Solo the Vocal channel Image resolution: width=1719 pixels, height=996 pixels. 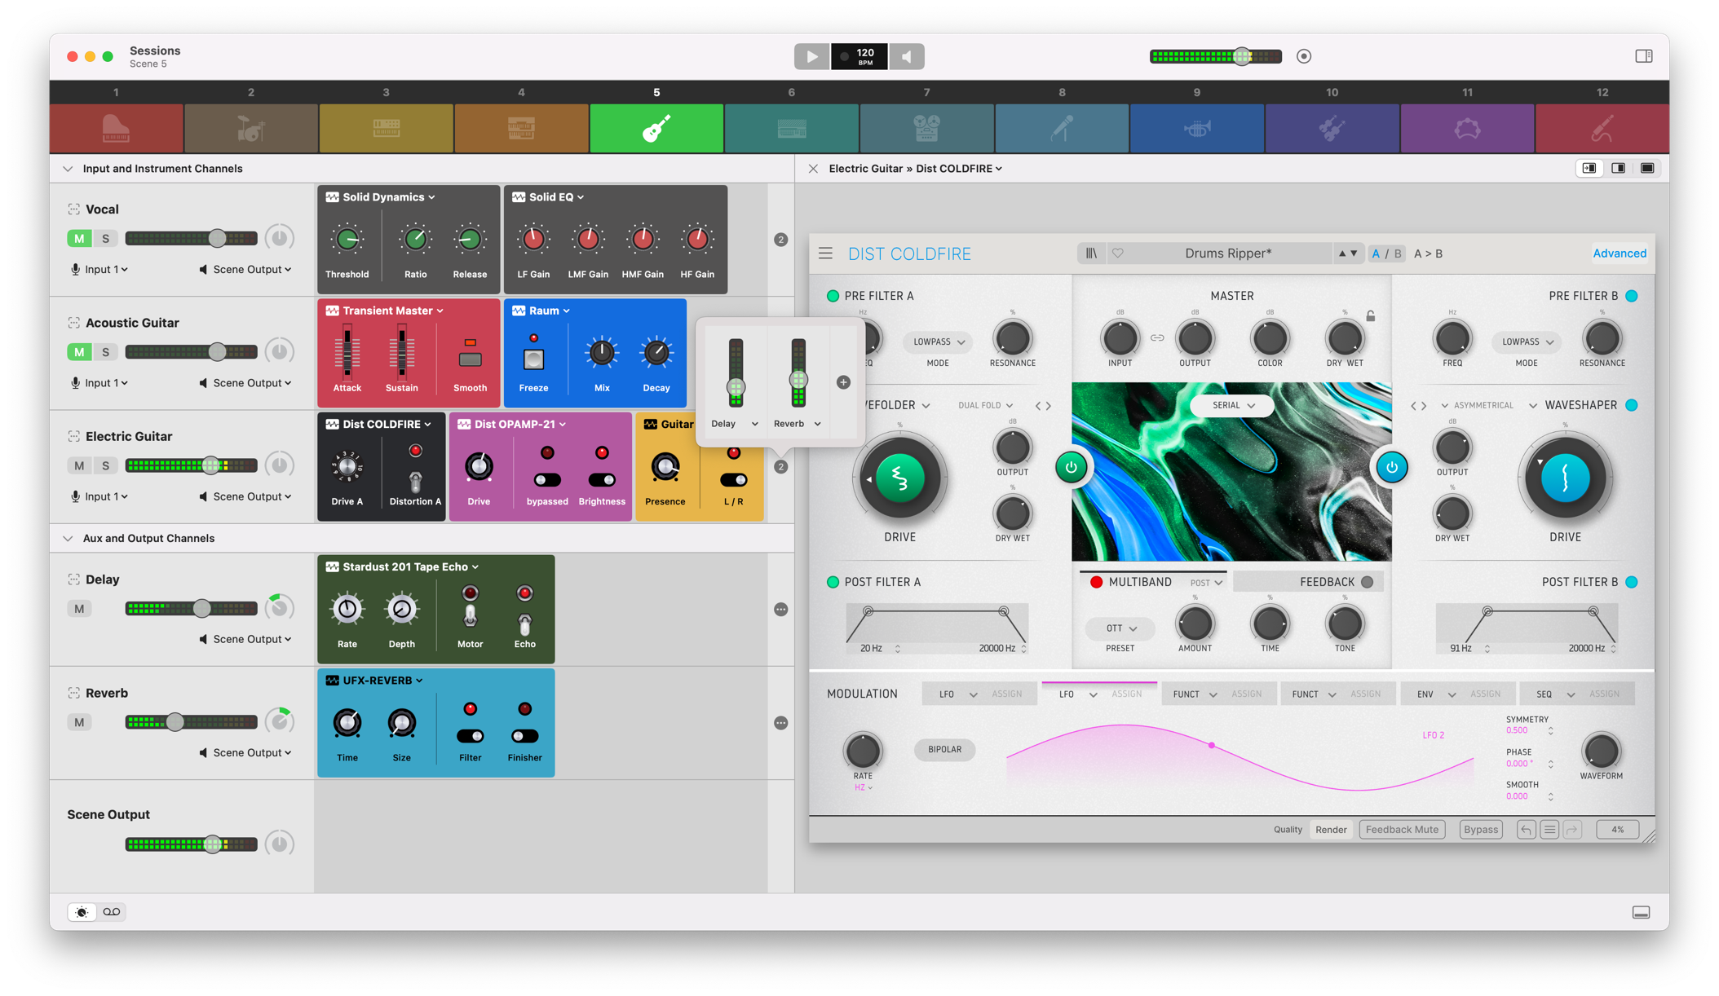[105, 239]
